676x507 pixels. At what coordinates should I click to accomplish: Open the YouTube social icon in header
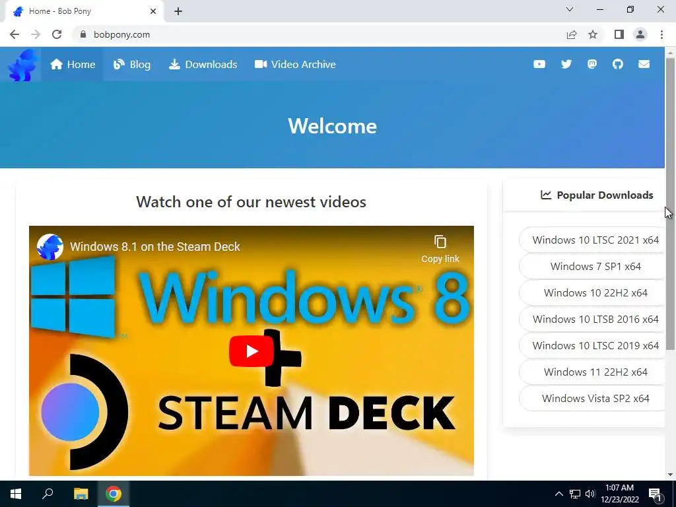(539, 64)
